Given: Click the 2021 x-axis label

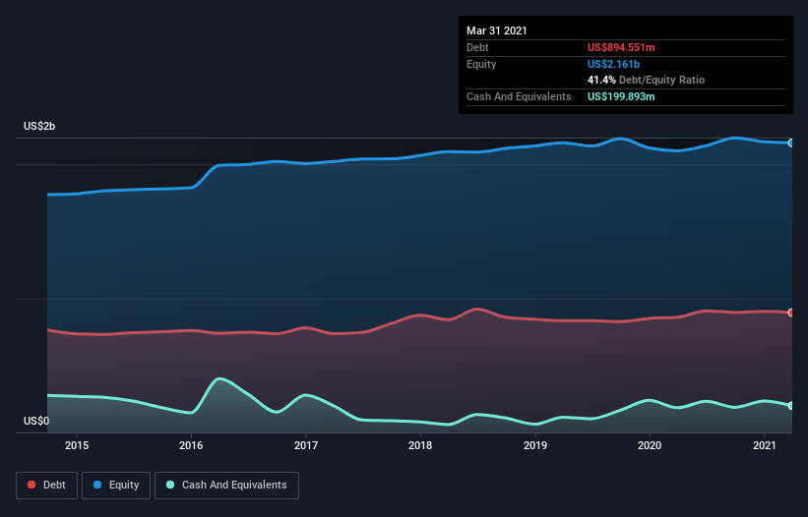Looking at the screenshot, I should pos(764,446).
